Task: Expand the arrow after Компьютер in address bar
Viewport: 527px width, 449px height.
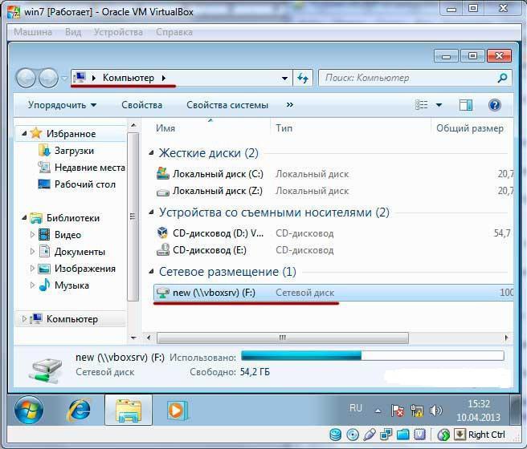Action: 164,78
